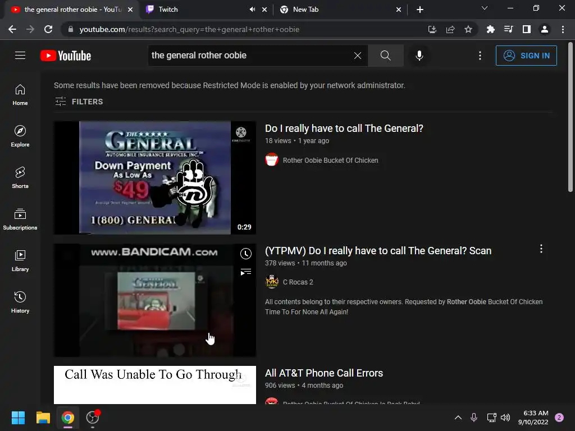
Task: Open "All AT&T Phone Call Errors" video
Action: [324, 373]
